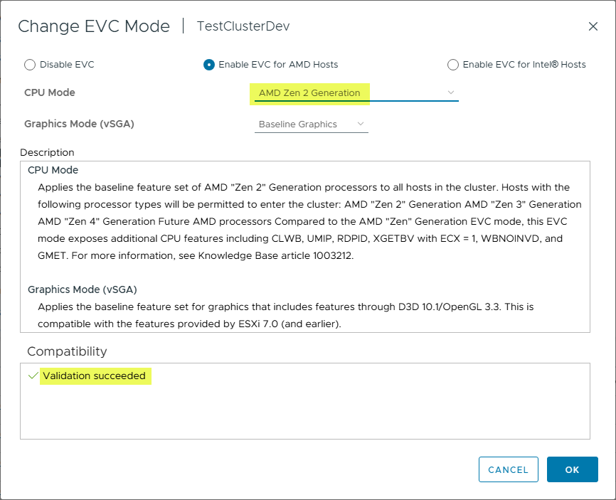Image resolution: width=616 pixels, height=500 pixels.
Task: Choose Enable EVC for AMD Hosts
Action: [x=209, y=65]
